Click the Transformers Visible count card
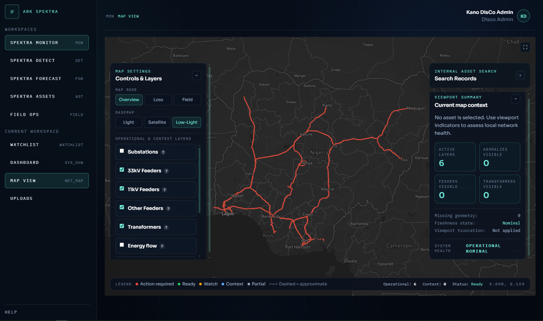This screenshot has width=543, height=321. pos(500,189)
